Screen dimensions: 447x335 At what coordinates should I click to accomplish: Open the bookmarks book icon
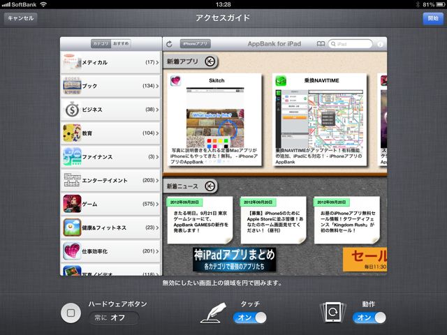point(321,44)
